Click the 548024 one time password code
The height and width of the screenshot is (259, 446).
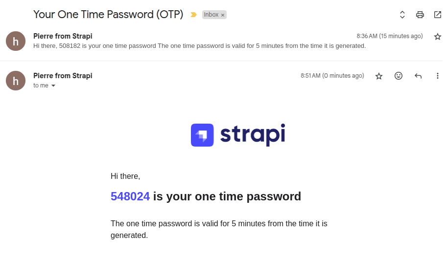[130, 196]
